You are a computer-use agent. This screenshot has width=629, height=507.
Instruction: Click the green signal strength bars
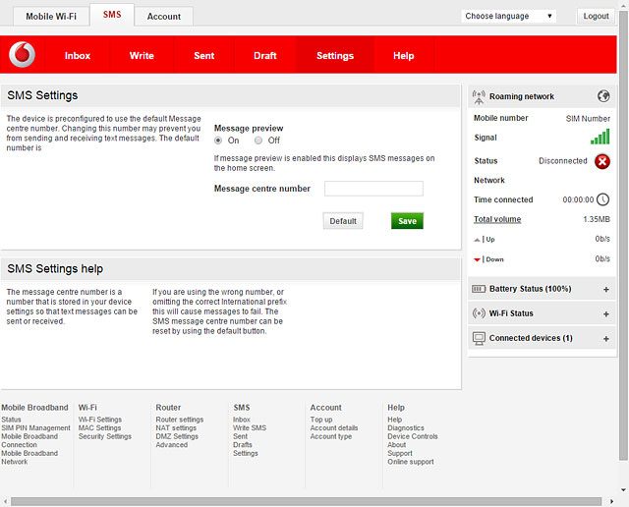tap(600, 138)
